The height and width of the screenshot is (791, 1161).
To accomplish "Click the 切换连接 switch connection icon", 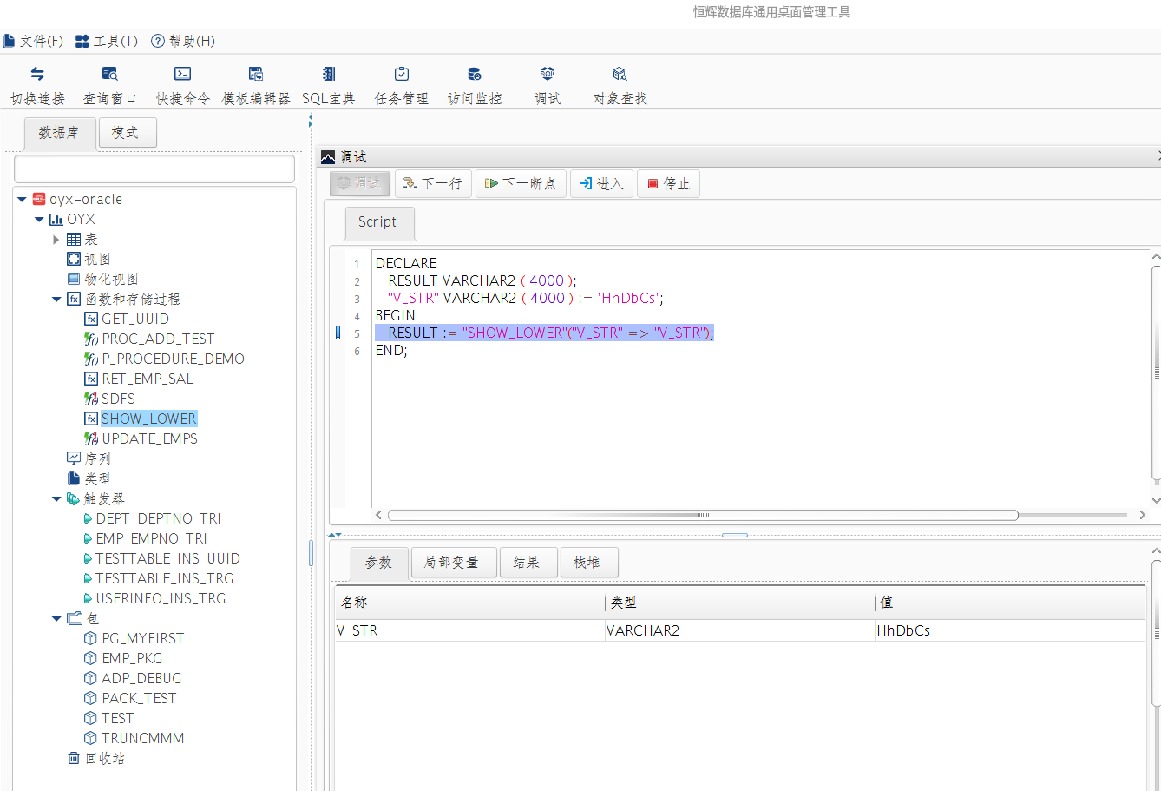I will coord(37,74).
